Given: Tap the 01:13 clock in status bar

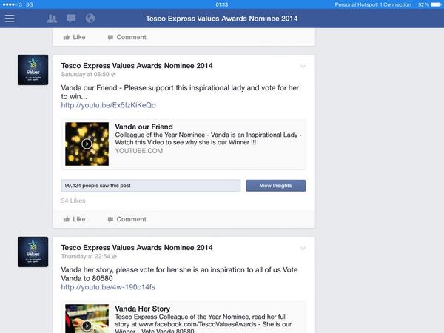Looking at the screenshot, I should tap(222, 4).
